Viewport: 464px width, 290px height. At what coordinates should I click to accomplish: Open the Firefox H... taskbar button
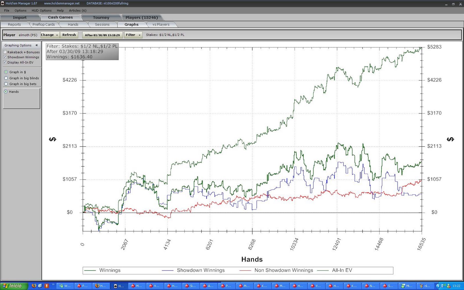pos(101,286)
